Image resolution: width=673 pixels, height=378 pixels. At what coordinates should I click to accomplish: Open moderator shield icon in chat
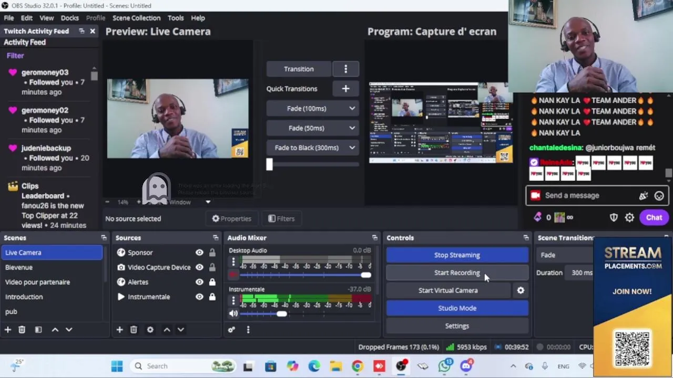tap(614, 217)
